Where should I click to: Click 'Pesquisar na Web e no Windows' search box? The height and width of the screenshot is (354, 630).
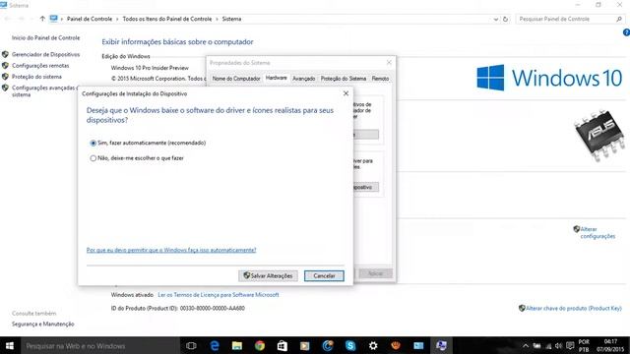(99, 345)
